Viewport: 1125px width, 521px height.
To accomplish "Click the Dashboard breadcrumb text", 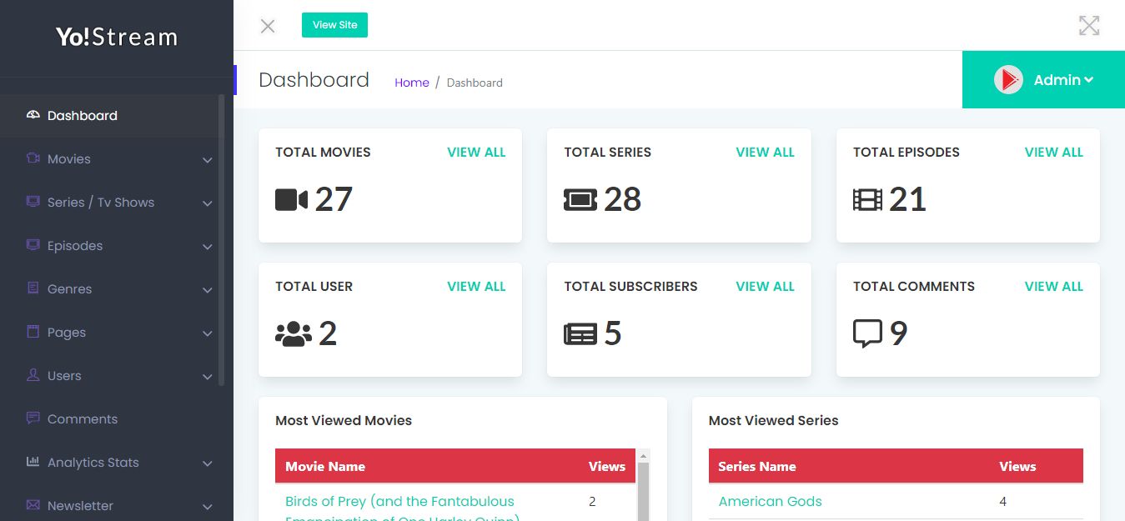I will tap(475, 83).
